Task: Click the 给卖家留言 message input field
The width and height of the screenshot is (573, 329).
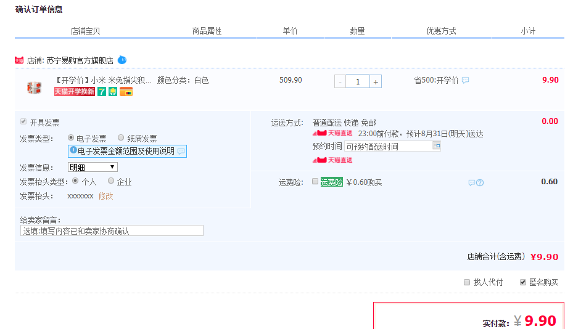Action: pyautogui.click(x=112, y=231)
